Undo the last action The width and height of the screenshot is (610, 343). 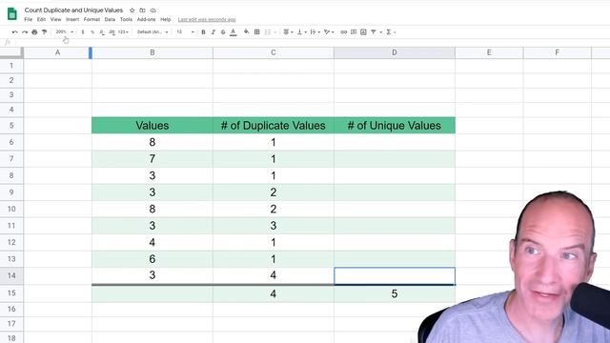pos(15,31)
